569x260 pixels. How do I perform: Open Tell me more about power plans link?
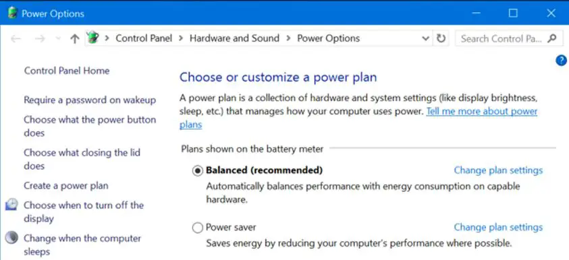[x=358, y=118]
